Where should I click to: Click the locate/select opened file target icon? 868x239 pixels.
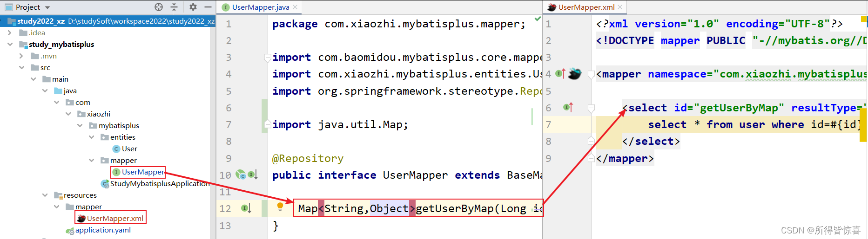(x=159, y=7)
